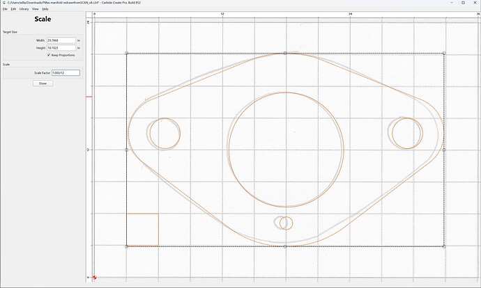Image resolution: width=481 pixels, height=288 pixels.
Task: Click the Done button
Action: pyautogui.click(x=43, y=83)
